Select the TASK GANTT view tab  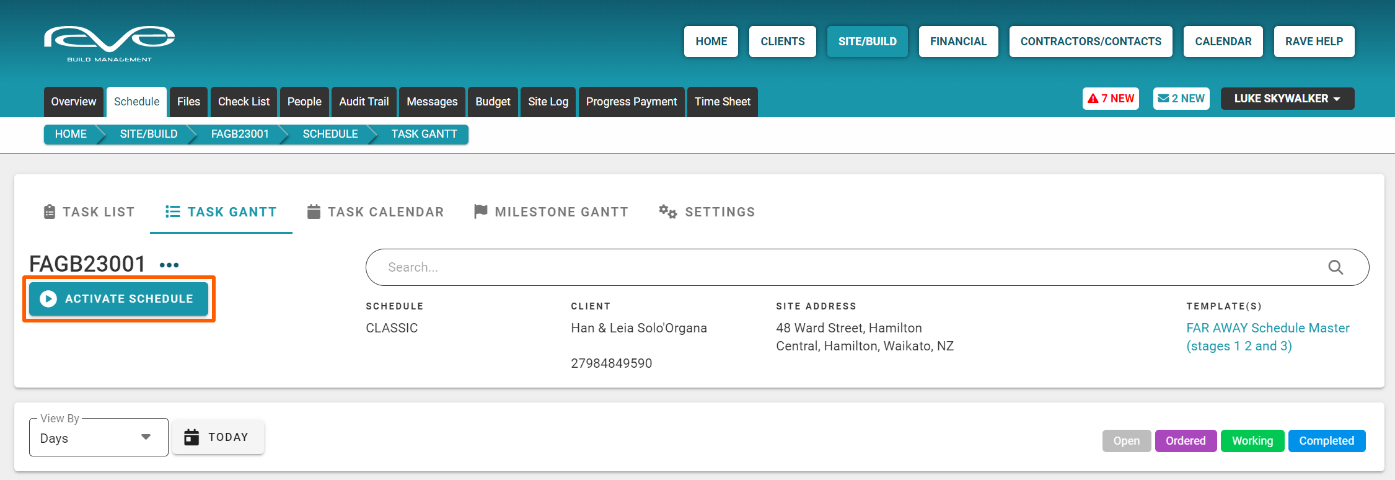[221, 212]
